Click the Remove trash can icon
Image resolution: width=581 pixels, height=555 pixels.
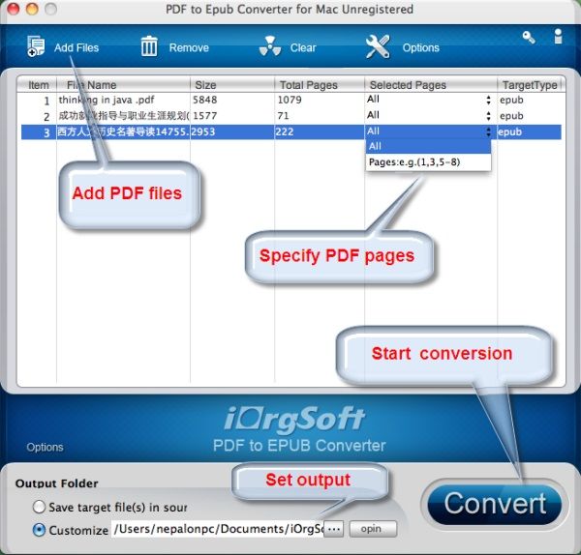click(x=149, y=46)
